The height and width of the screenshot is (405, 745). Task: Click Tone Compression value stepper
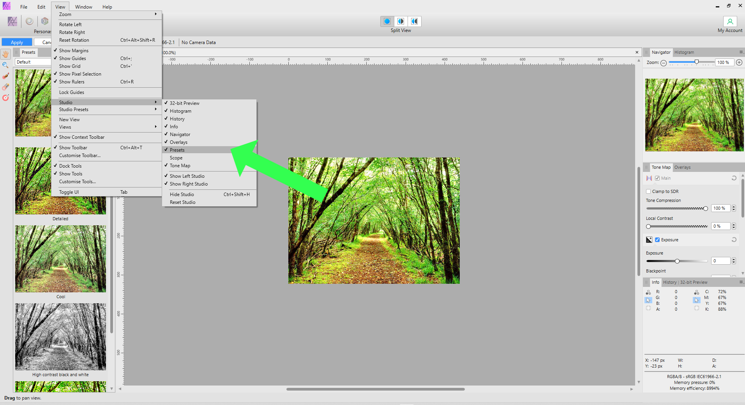click(x=734, y=208)
